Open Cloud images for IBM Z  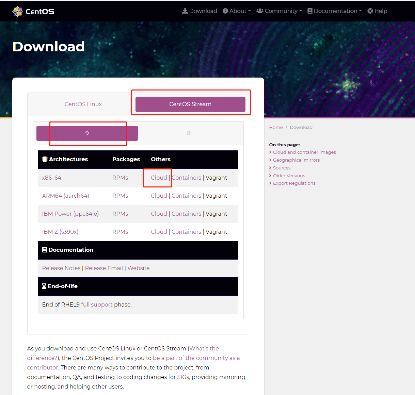point(159,232)
